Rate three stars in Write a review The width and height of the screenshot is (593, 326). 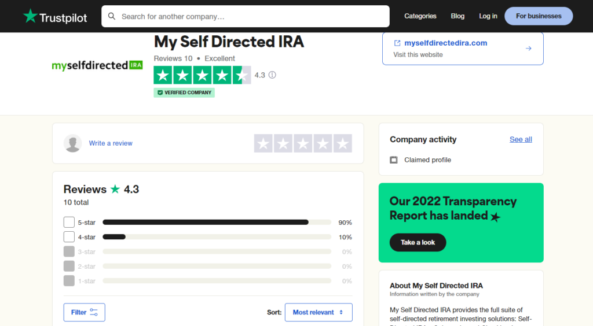coord(303,143)
